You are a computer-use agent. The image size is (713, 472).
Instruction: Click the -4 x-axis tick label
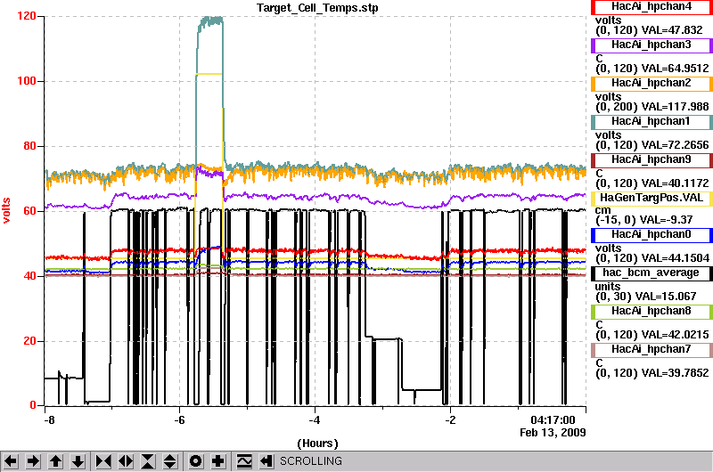(x=315, y=420)
